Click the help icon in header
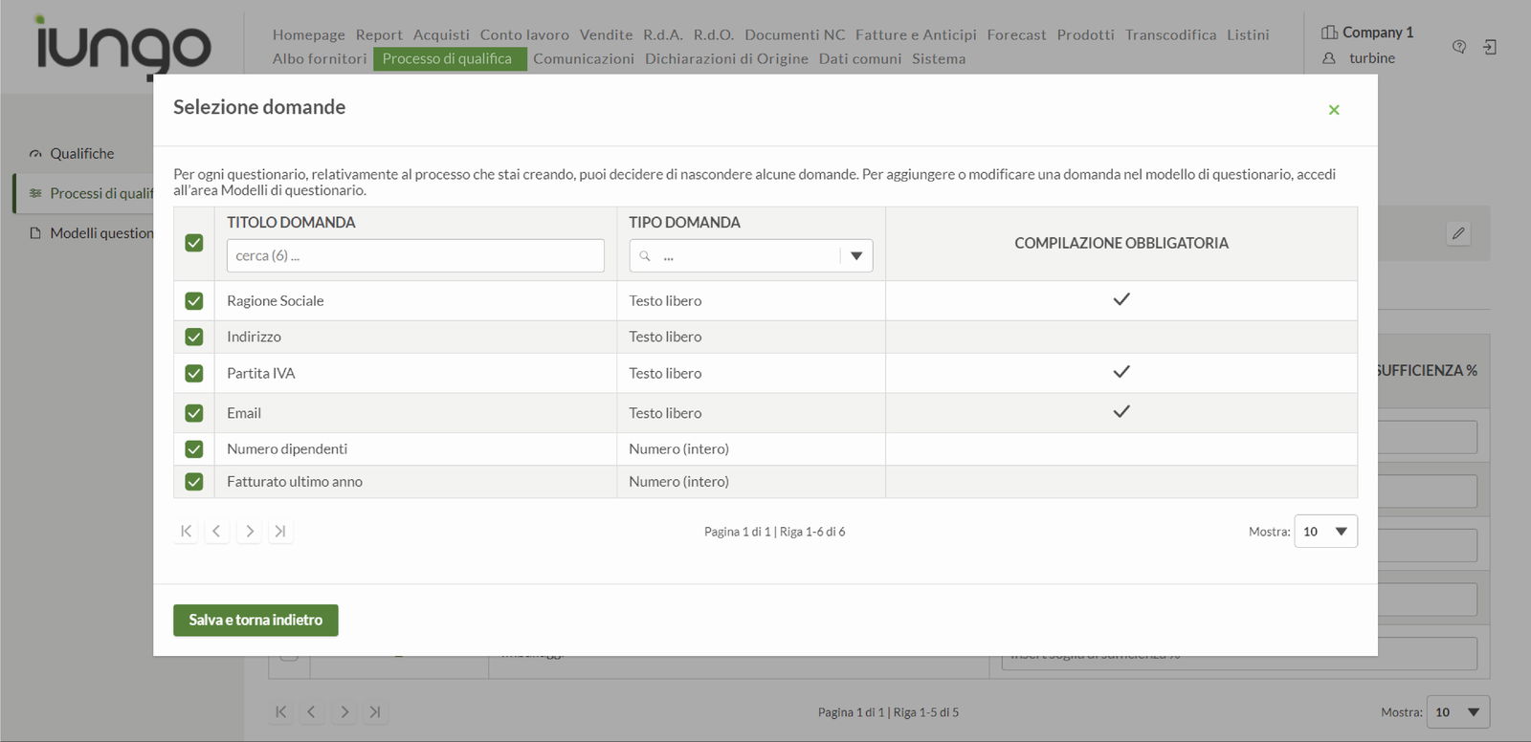 [1459, 47]
